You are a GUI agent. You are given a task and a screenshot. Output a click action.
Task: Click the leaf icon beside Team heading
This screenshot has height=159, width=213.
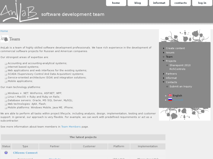click(4, 39)
